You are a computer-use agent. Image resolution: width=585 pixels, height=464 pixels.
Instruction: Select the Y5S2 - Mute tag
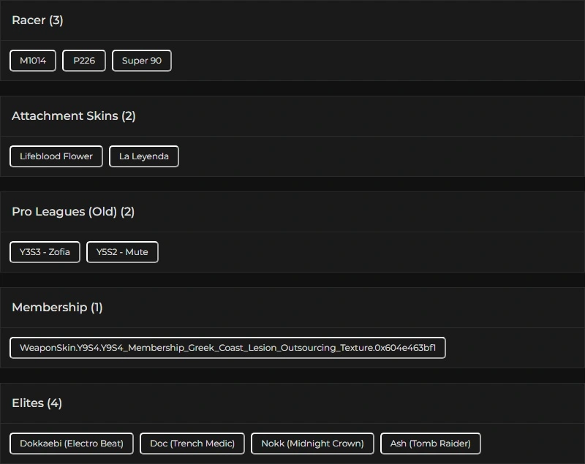click(x=122, y=252)
